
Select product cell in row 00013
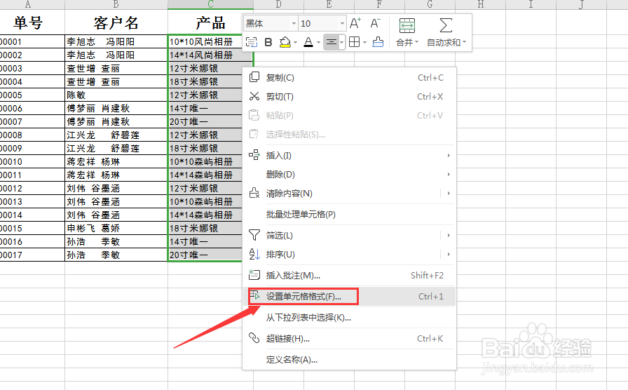click(205, 201)
